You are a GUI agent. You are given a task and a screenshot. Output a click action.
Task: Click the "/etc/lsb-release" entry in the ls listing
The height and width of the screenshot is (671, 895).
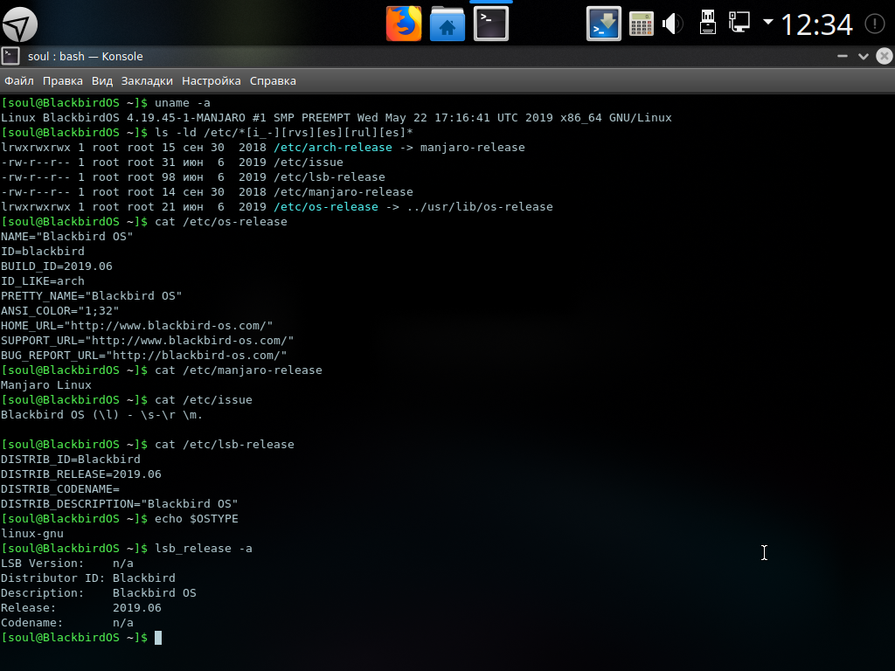coord(330,176)
